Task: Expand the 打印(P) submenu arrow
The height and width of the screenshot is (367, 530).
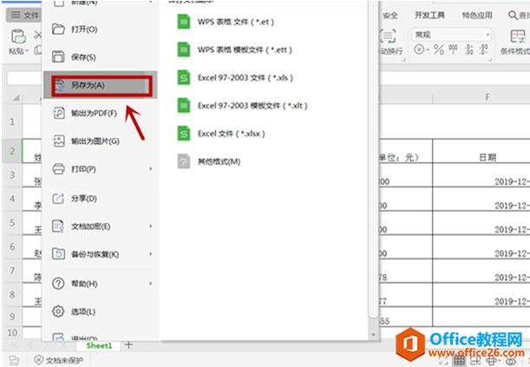Action: tap(150, 168)
